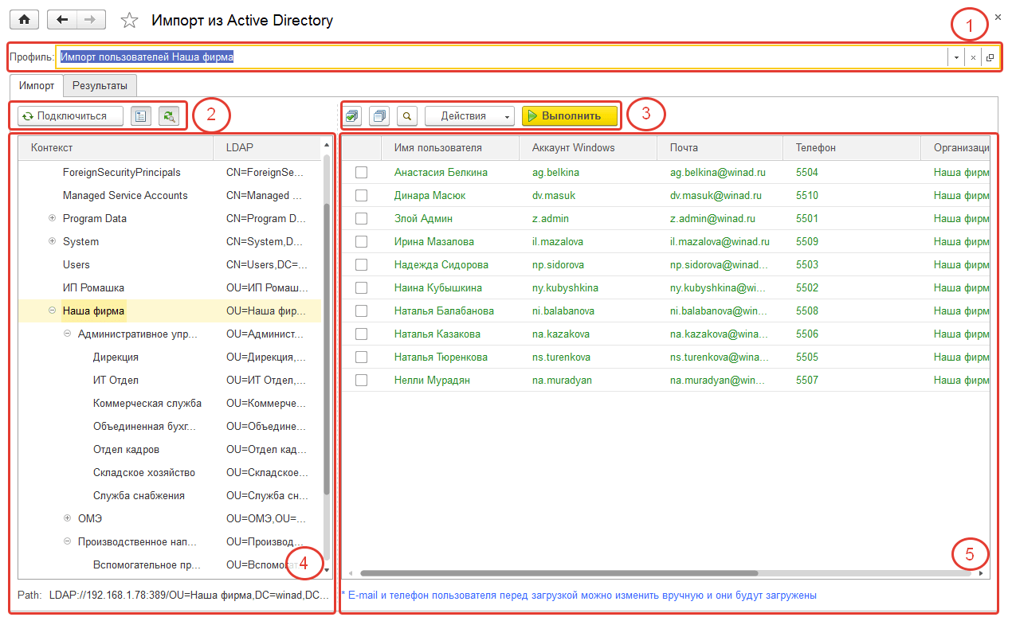Deselect all users with the plain-pages icon
Viewport: 1012px width, 621px height.
(x=379, y=115)
